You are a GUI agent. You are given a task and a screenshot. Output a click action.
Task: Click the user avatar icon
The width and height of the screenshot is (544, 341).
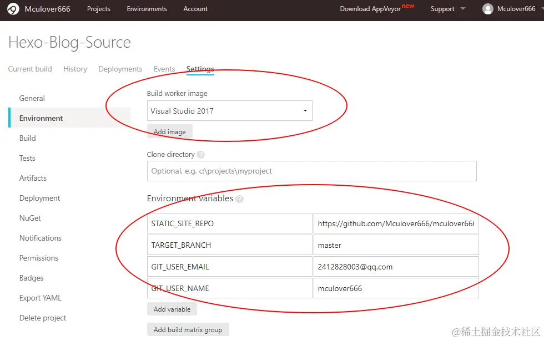tap(487, 9)
